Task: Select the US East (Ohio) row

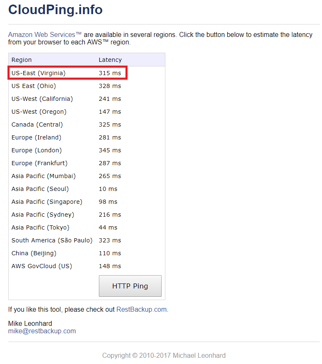Action: (87, 86)
